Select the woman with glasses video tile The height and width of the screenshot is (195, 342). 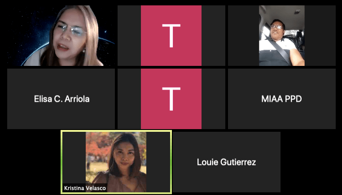pos(61,35)
